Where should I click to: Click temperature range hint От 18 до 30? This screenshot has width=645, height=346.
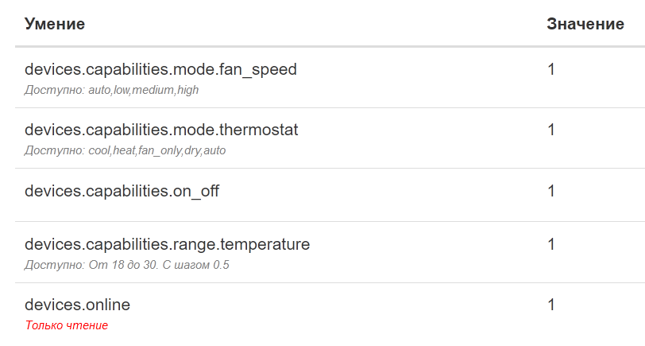pos(128,264)
